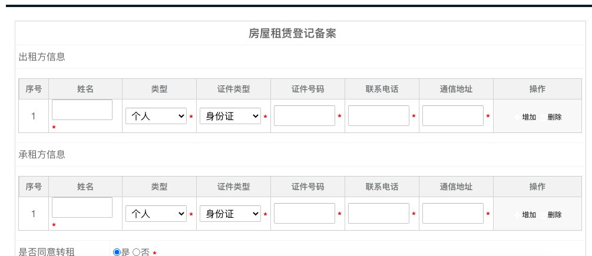
Task: Open 承租方 类型 dropdown showing 个人
Action: coord(156,214)
